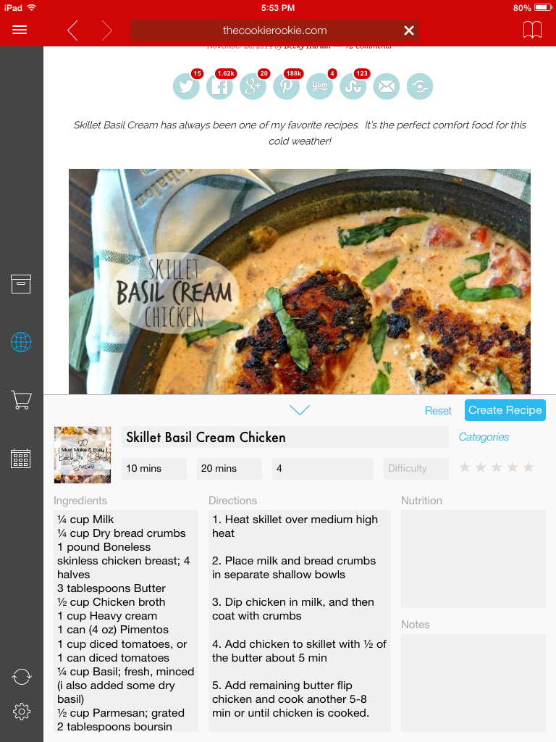
Task: Edit the recipe title field
Action: (x=285, y=437)
